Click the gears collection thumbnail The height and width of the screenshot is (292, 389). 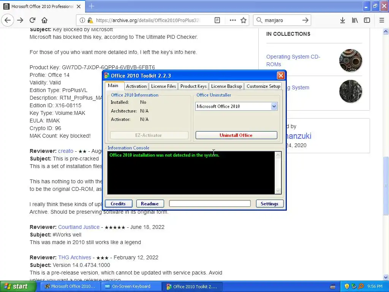pyautogui.click(x=351, y=60)
